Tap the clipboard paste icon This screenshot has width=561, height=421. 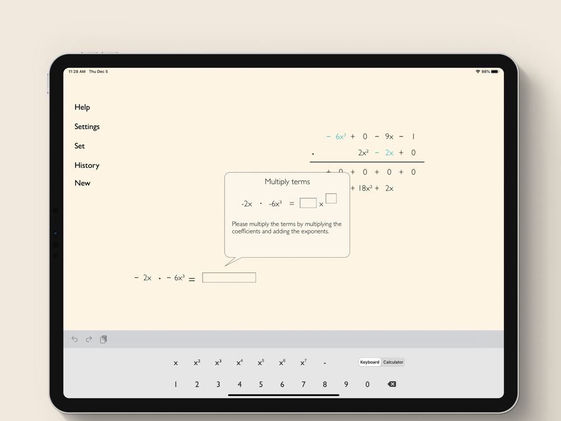tap(103, 339)
